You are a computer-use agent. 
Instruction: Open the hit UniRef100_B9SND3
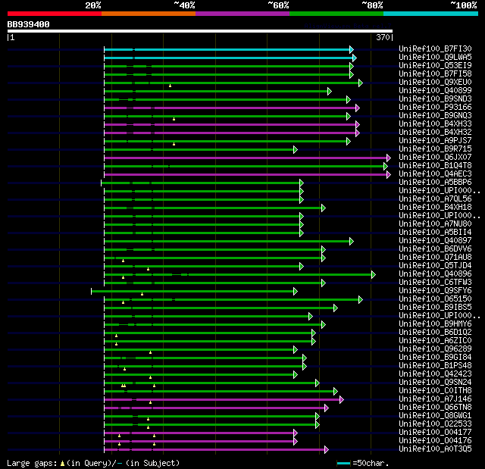tap(435, 99)
